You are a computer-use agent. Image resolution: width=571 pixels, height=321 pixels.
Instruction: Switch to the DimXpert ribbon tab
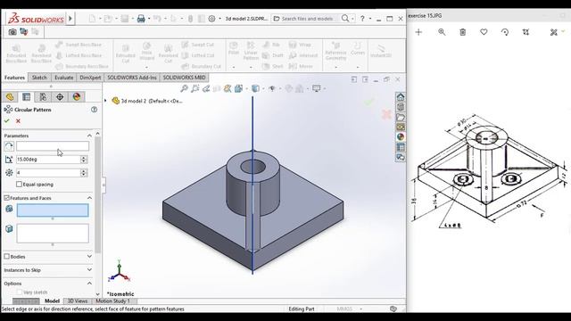(90, 78)
